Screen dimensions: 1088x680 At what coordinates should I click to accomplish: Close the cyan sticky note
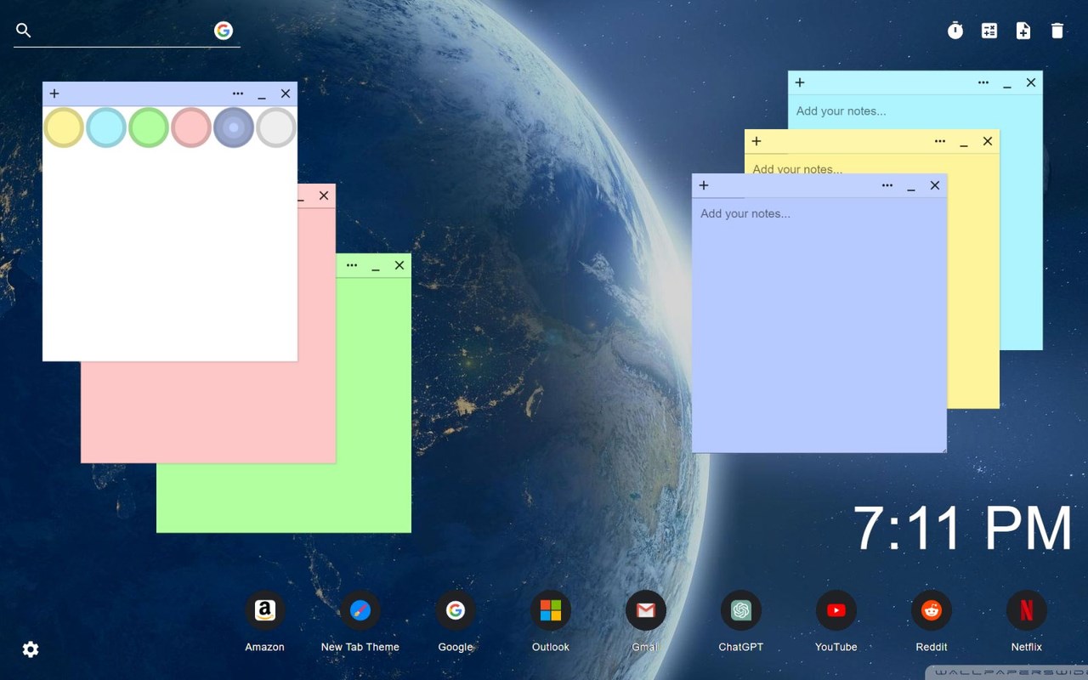click(1031, 82)
